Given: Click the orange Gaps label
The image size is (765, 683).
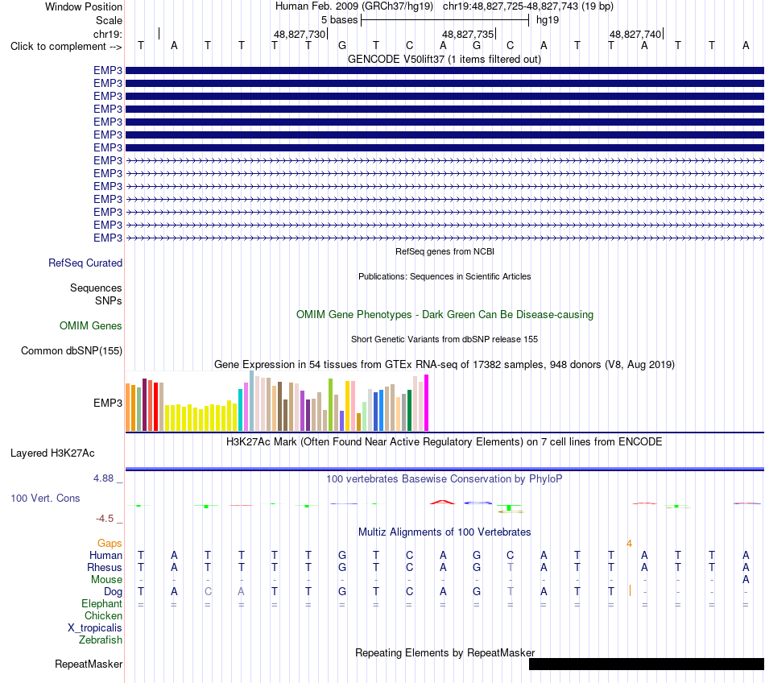Looking at the screenshot, I should tap(110, 544).
